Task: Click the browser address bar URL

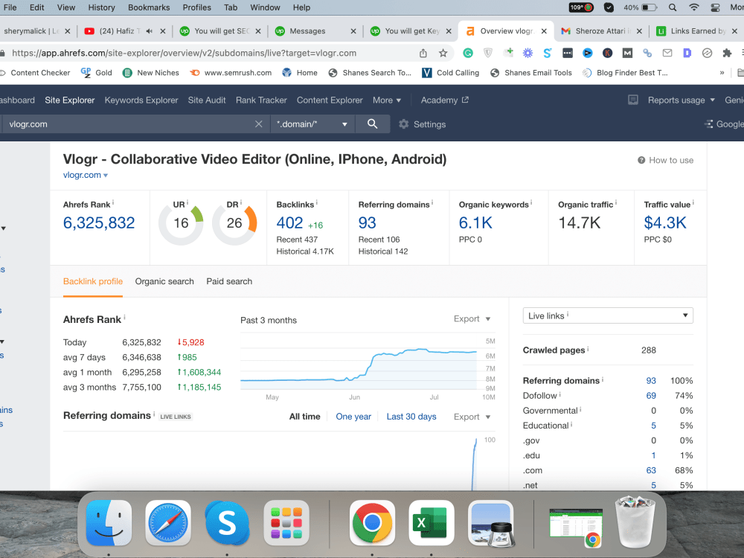Action: click(184, 53)
